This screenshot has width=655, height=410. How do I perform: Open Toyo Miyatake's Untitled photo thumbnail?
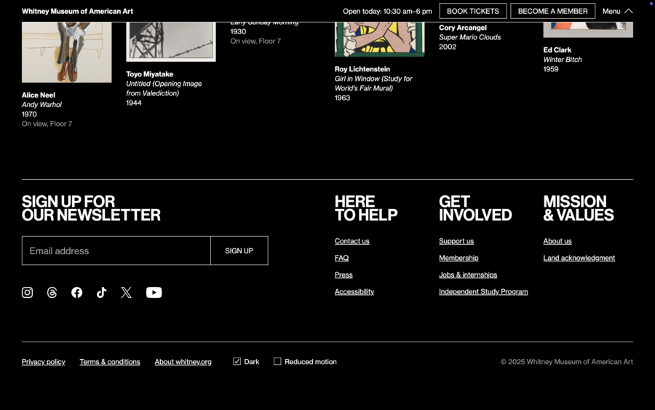pos(171,42)
